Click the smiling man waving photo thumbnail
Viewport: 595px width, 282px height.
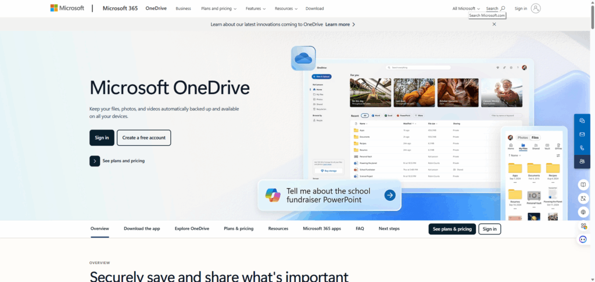click(501, 92)
